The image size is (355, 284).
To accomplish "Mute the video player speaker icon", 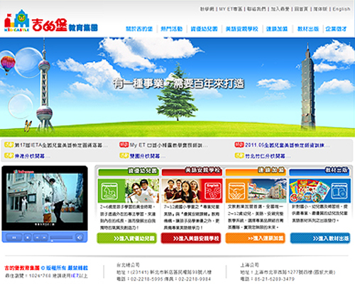I will pos(80,237).
